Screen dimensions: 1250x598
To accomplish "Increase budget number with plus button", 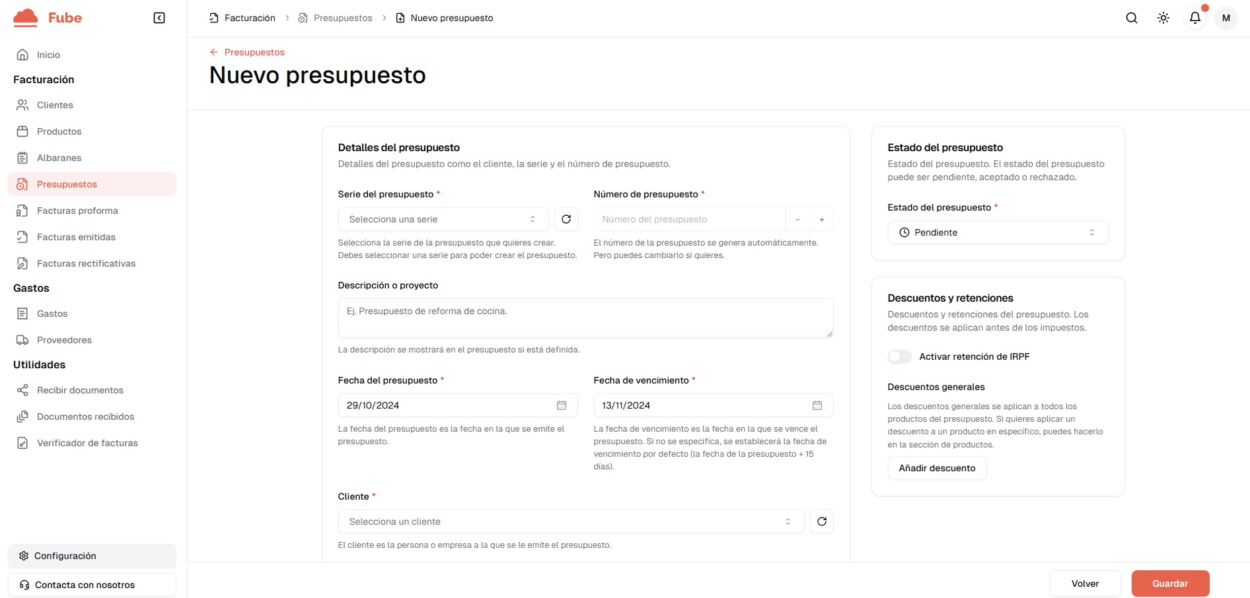I will click(x=822, y=219).
